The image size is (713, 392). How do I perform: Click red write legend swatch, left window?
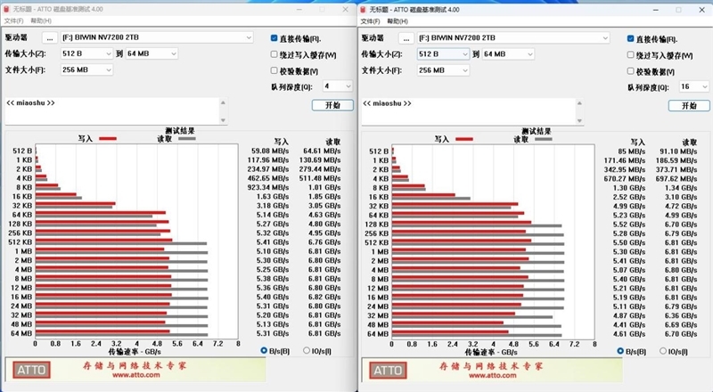tap(108, 139)
